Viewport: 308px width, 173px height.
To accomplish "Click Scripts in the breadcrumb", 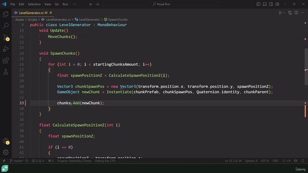I will pos(32,20).
